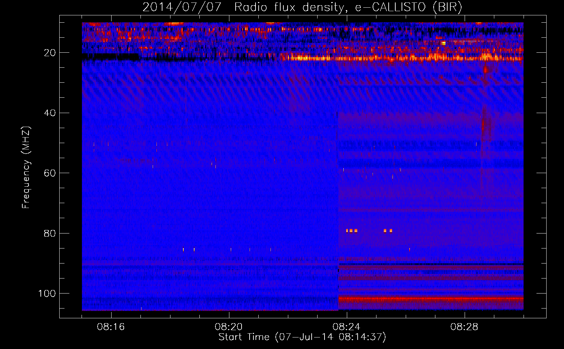Click the plot title '2014/07/07 Radio flux density'
Image resolution: width=564 pixels, height=349 pixels.
coord(302,7)
